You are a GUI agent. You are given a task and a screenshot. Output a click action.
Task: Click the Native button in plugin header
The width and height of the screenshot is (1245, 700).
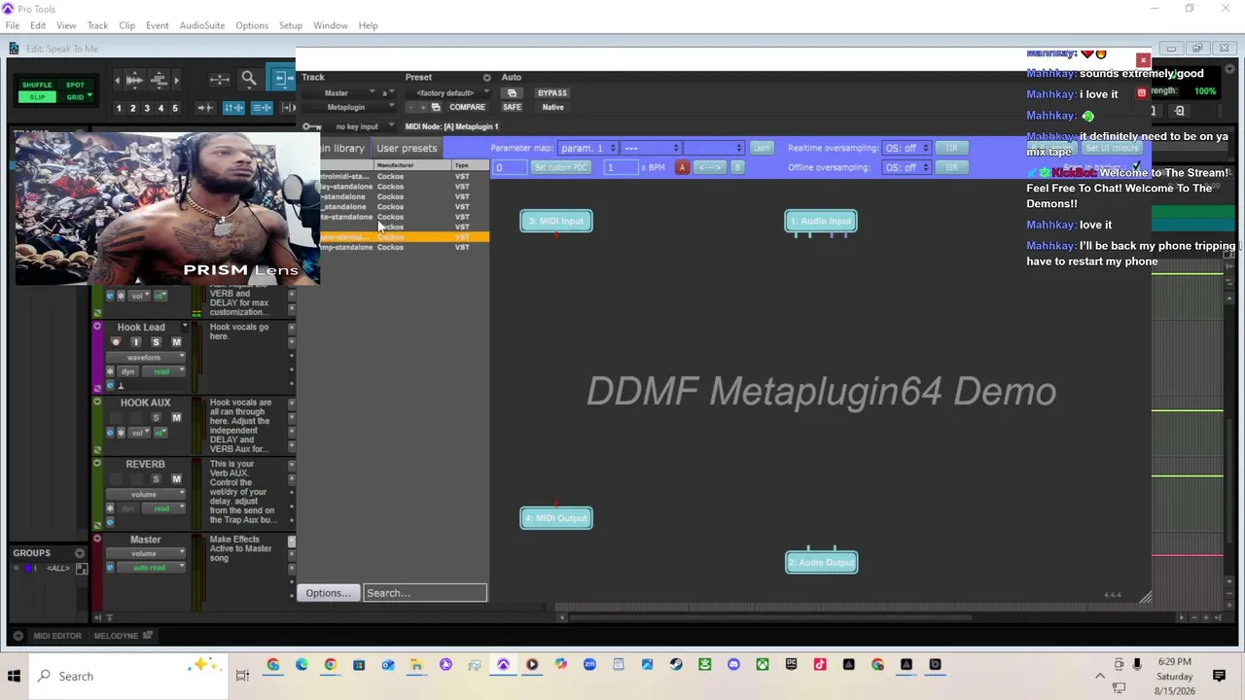[552, 107]
